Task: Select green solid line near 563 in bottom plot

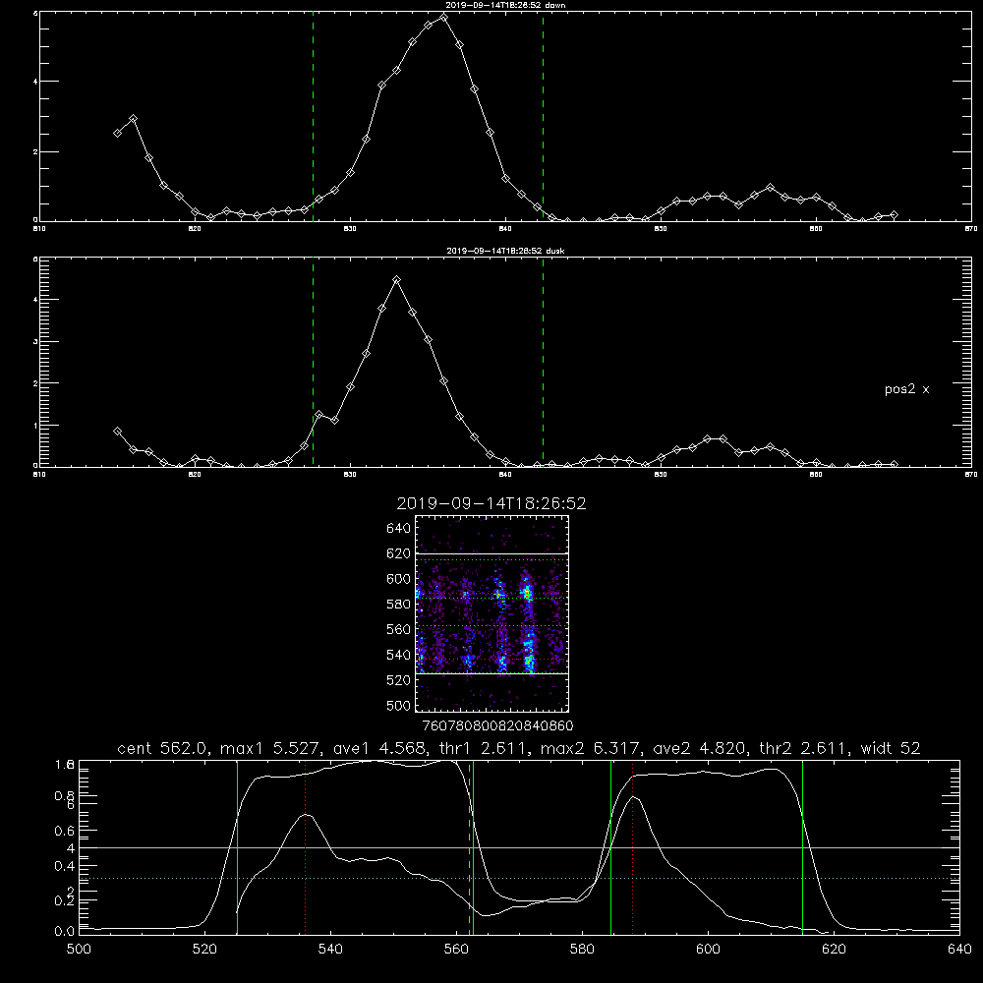Action: 474,847
